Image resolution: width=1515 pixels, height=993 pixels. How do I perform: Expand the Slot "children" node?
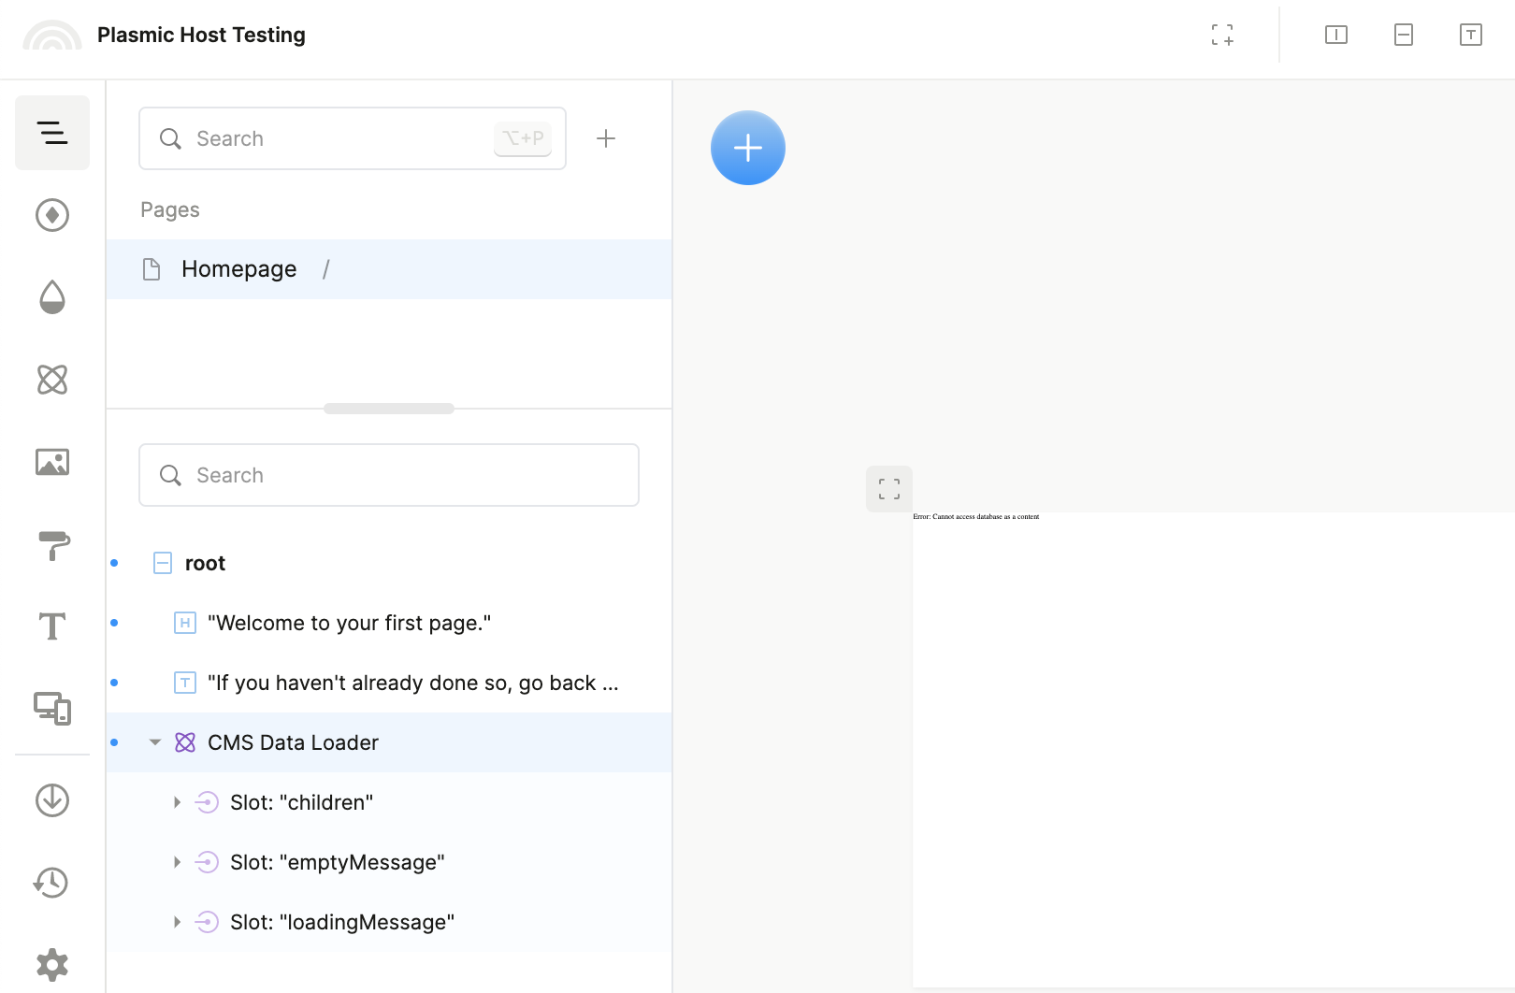[177, 802]
